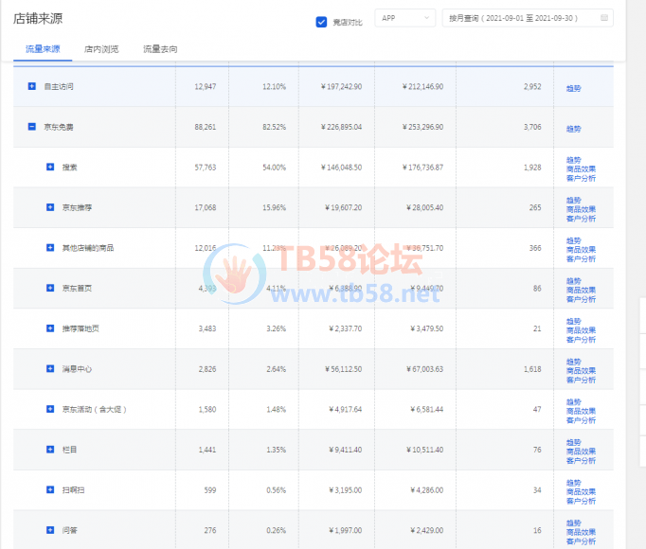The height and width of the screenshot is (549, 646).
Task: Switch to the 店内浏览 tab
Action: pyautogui.click(x=101, y=49)
